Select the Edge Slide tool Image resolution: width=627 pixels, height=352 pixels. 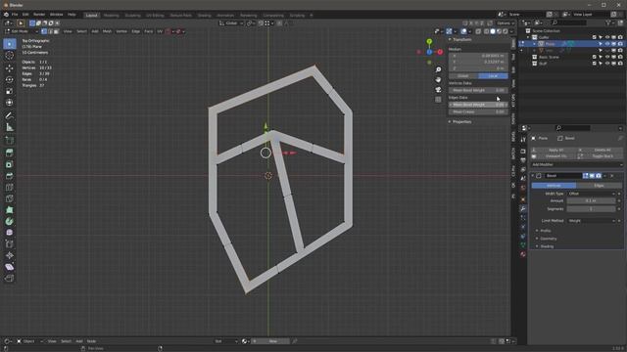10,244
